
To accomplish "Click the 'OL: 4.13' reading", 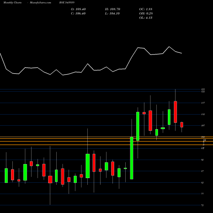I will pyautogui.click(x=146, y=18).
